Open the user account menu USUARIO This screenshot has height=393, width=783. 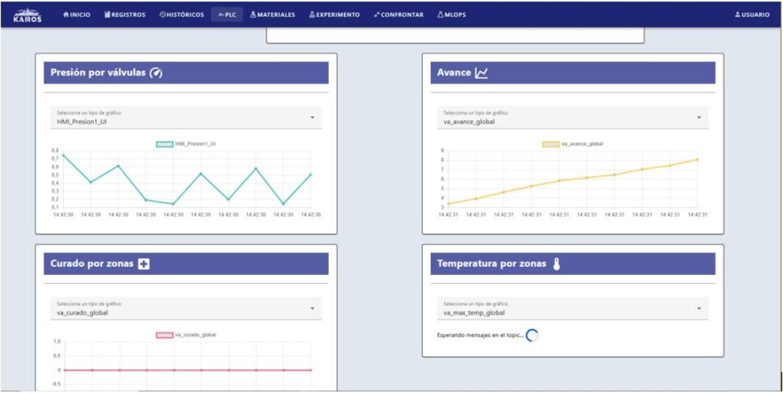[752, 15]
